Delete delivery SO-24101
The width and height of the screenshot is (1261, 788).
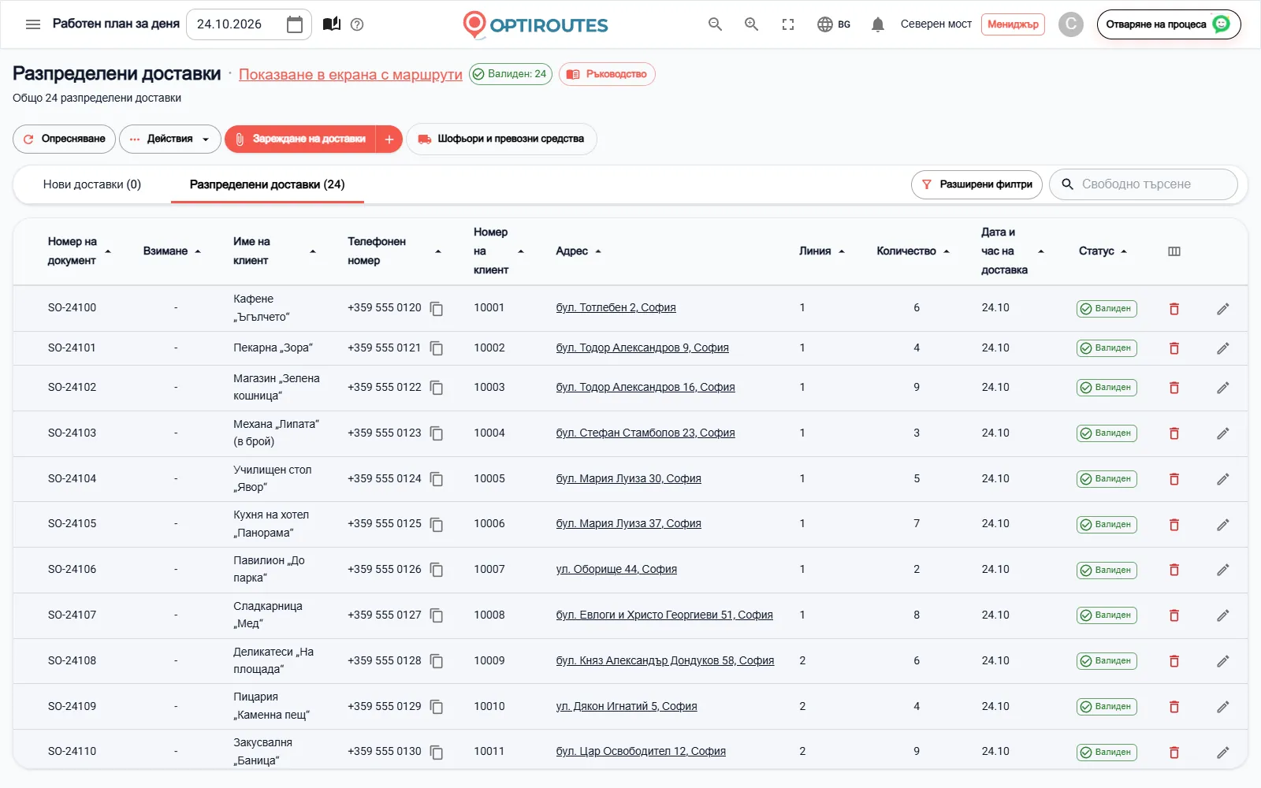click(1174, 348)
